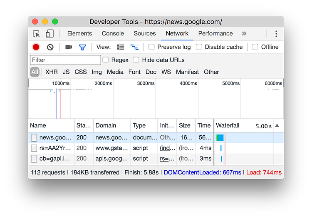Select the waterfall overview view icon
The height and width of the screenshot is (219, 312).
click(134, 47)
